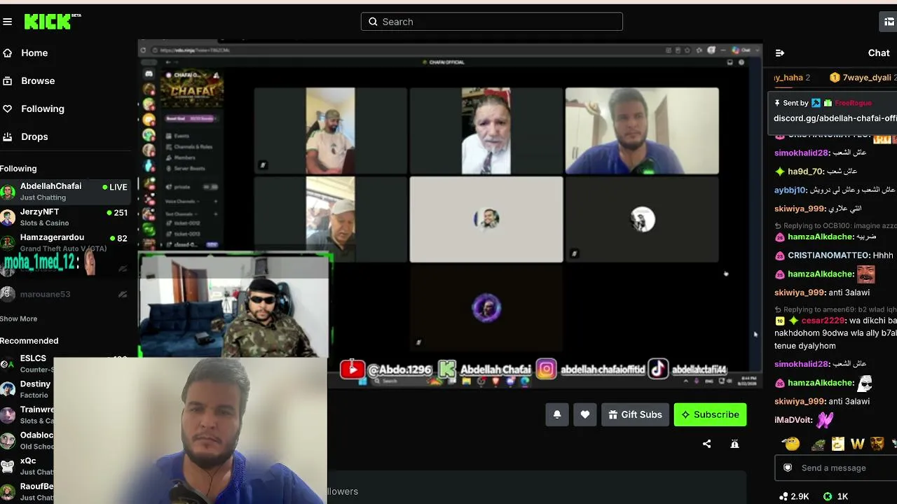Click username ha9d_70 in chat
Viewport: 897px width, 504px height.
806,171
